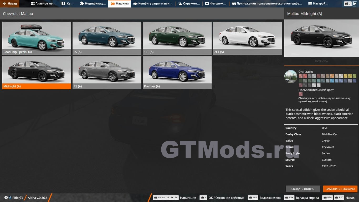359x202 pixels.
Task: Pick the dark green standard color swatch
Action: click(x=301, y=80)
